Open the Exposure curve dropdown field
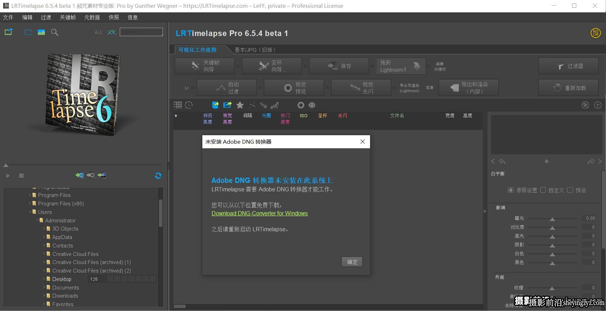Image resolution: width=606 pixels, height=311 pixels. (x=141, y=32)
